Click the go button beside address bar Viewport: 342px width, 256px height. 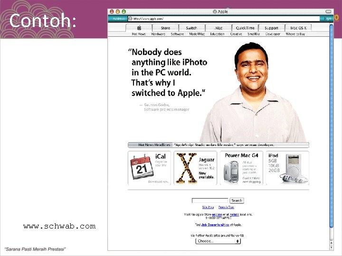coord(326,18)
